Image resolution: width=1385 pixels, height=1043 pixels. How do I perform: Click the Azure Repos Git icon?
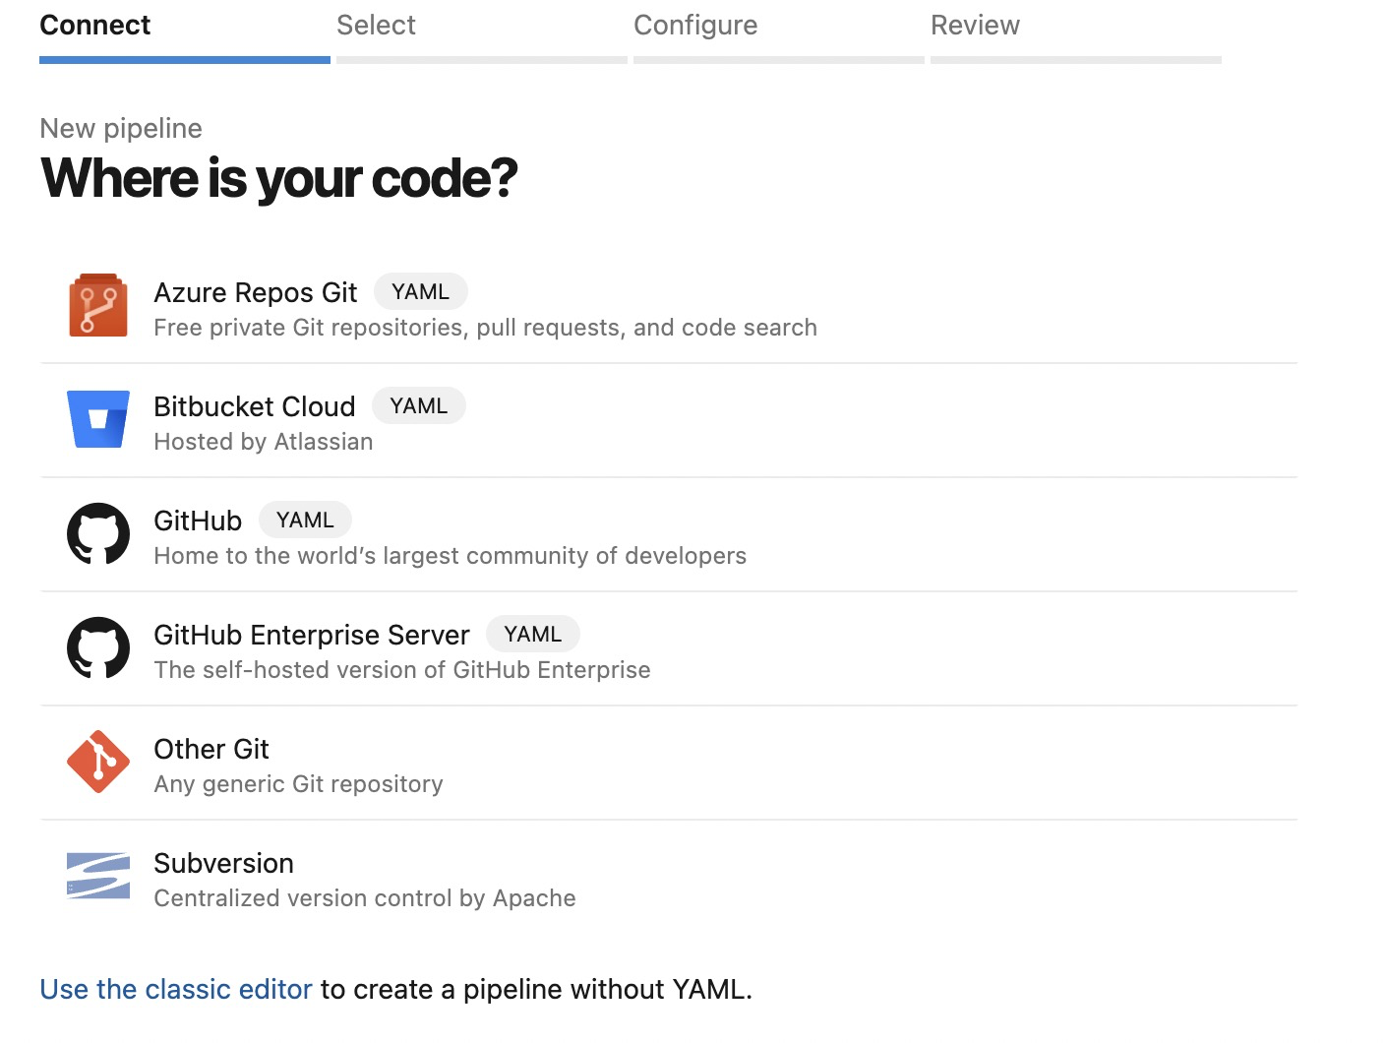click(98, 306)
